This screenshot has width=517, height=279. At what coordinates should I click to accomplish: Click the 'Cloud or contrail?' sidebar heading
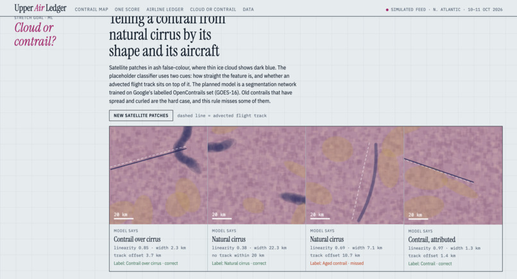tap(35, 34)
